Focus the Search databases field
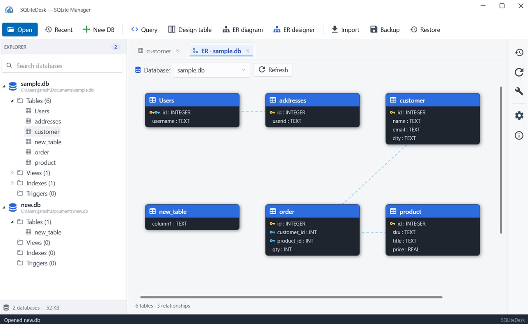Screen dimensions: 528x324 pyautogui.click(x=62, y=65)
